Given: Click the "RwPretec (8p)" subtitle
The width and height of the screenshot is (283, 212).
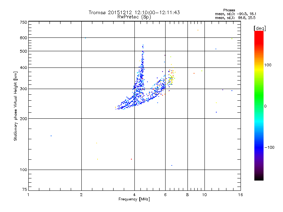Looking at the screenshot, I should click(134, 17).
